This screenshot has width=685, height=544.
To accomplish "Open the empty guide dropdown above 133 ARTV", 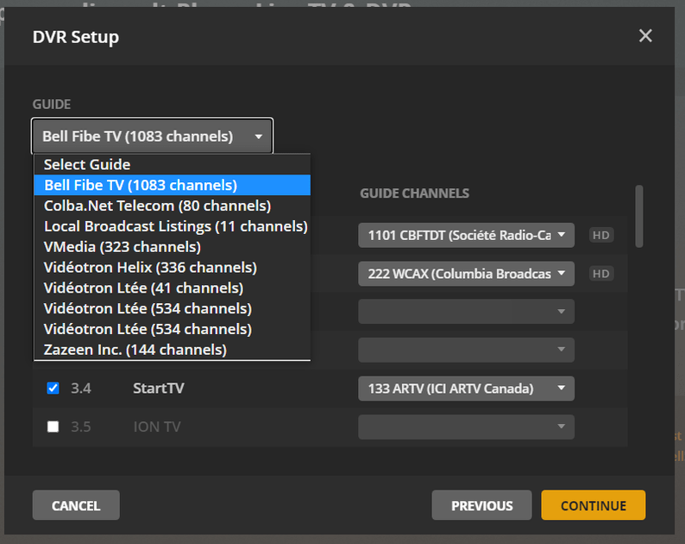I will (466, 350).
